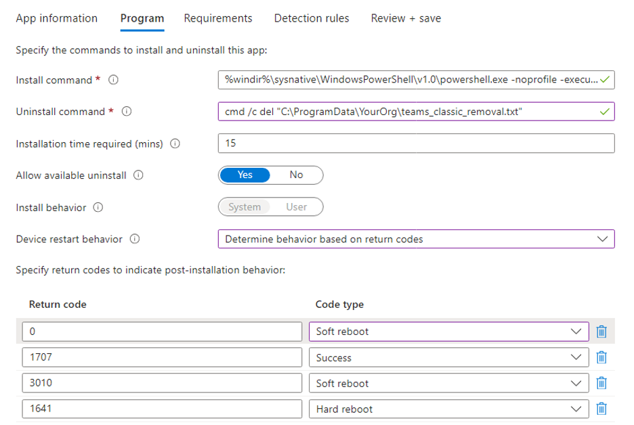Set Allow available uninstall to Yes
The height and width of the screenshot is (425, 634).
point(245,175)
